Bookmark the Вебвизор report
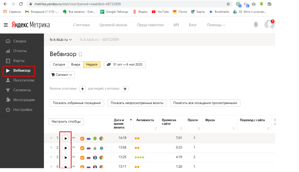This screenshot has height=172, width=299. click(x=80, y=54)
